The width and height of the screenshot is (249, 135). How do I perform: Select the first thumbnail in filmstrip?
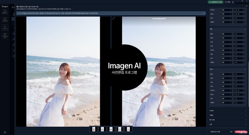coord(94,129)
